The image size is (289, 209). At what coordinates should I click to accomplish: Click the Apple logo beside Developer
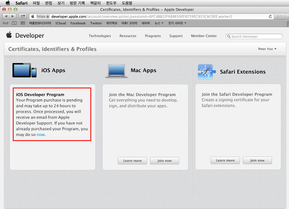9,35
